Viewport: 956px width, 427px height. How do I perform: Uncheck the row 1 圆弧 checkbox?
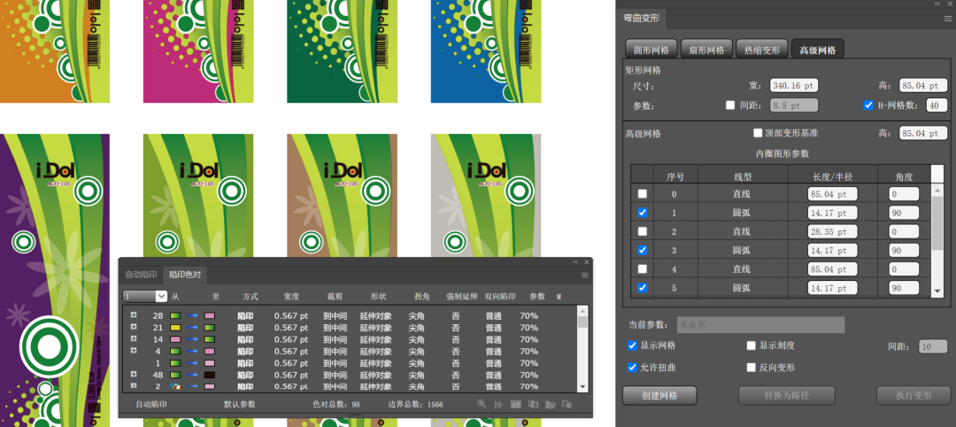[x=643, y=213]
